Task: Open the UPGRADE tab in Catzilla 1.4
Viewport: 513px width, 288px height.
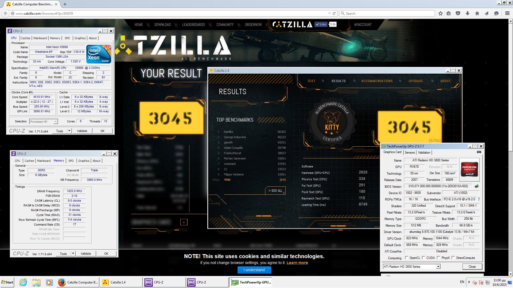Action: pos(416,81)
